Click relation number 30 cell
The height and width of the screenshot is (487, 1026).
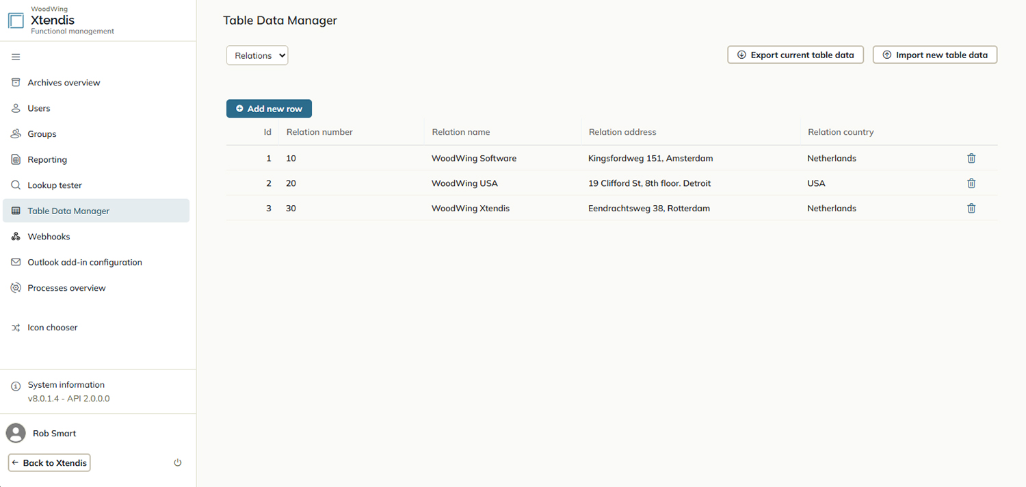(291, 208)
